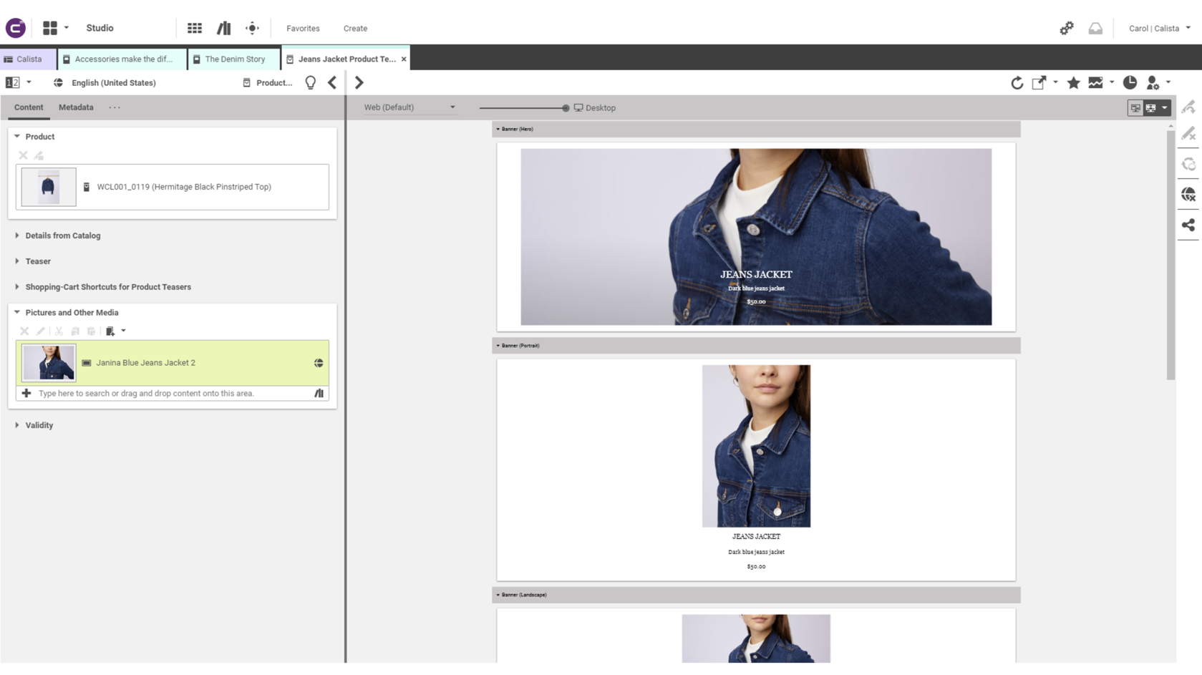Expand the Validity section

click(17, 425)
